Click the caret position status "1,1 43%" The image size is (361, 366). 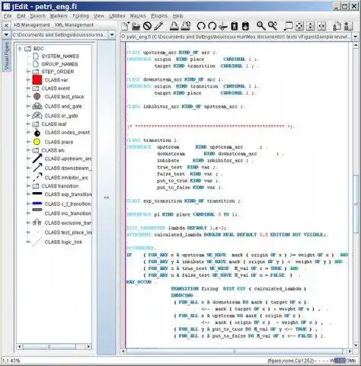point(11,361)
